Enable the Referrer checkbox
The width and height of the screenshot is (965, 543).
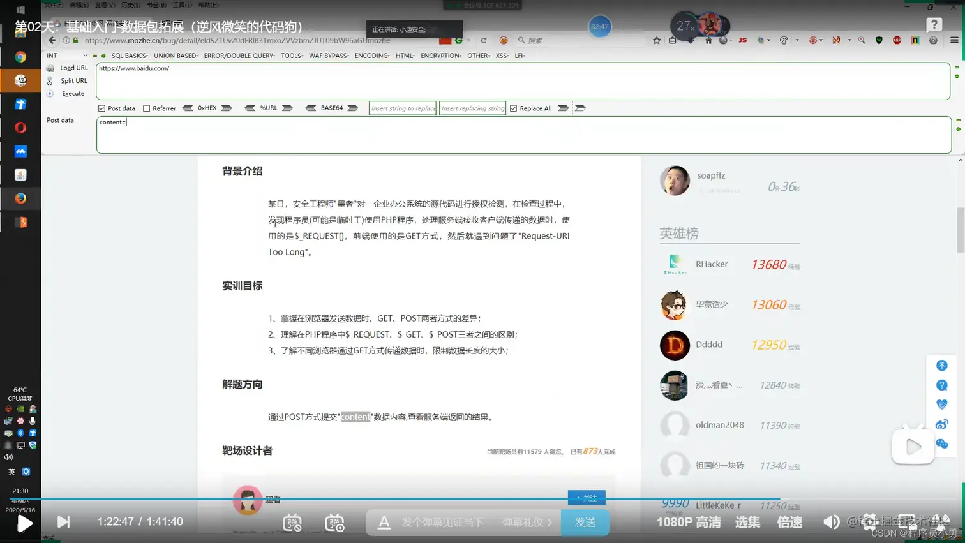(147, 108)
